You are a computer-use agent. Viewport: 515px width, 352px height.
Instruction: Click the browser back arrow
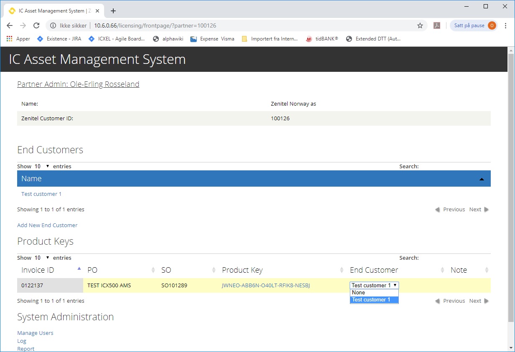[x=10, y=25]
